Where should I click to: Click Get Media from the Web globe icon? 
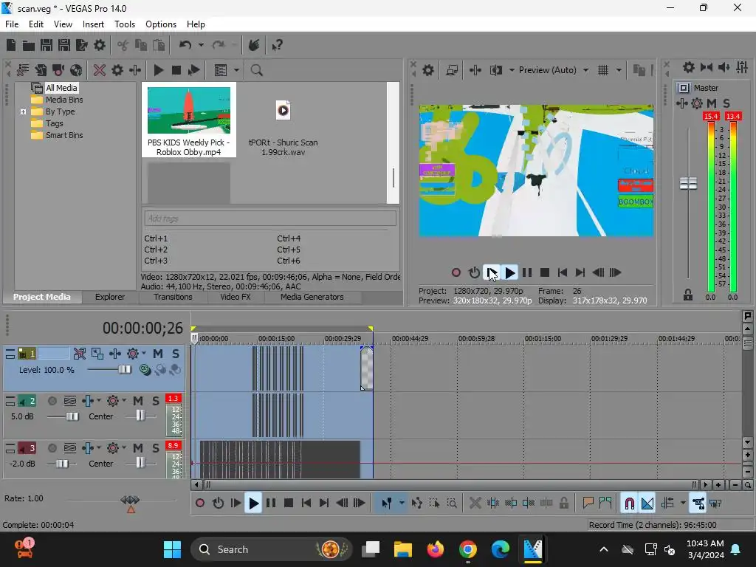pos(76,70)
